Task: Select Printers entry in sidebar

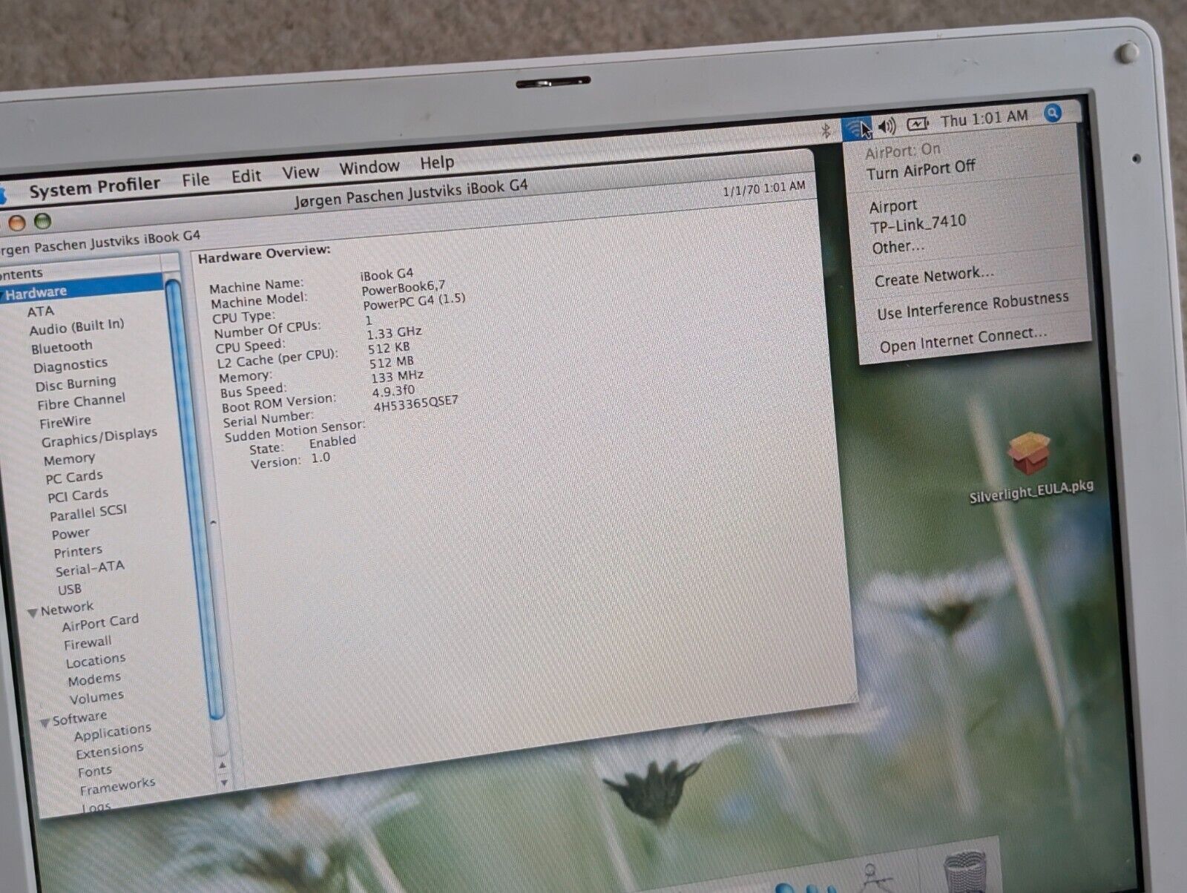Action: [x=78, y=552]
